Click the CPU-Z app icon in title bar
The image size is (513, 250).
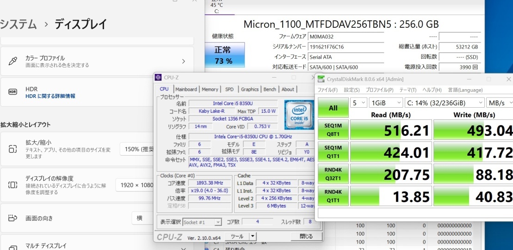point(159,78)
